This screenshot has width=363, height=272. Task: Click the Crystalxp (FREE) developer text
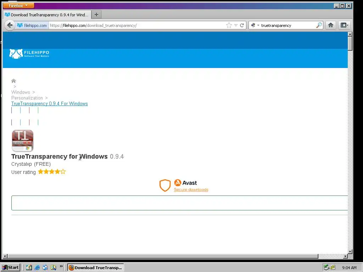tap(31, 164)
